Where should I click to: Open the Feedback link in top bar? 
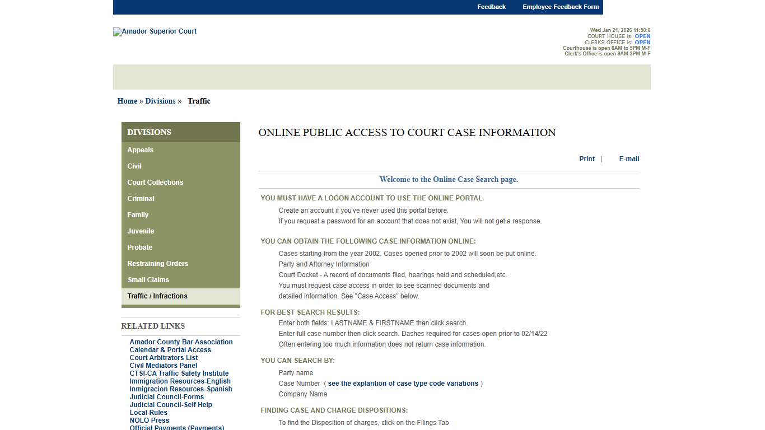click(x=491, y=7)
